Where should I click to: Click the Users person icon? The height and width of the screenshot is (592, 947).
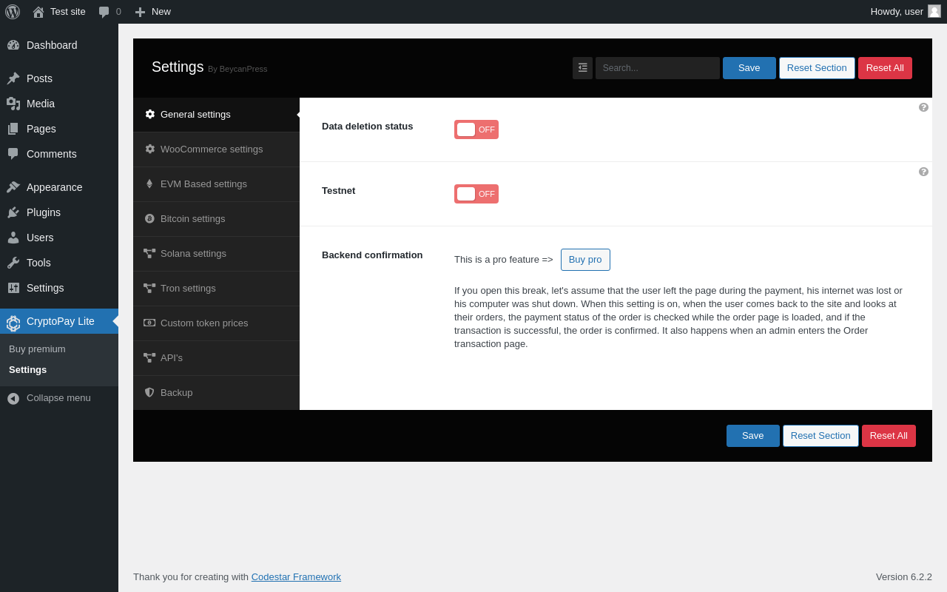point(13,238)
